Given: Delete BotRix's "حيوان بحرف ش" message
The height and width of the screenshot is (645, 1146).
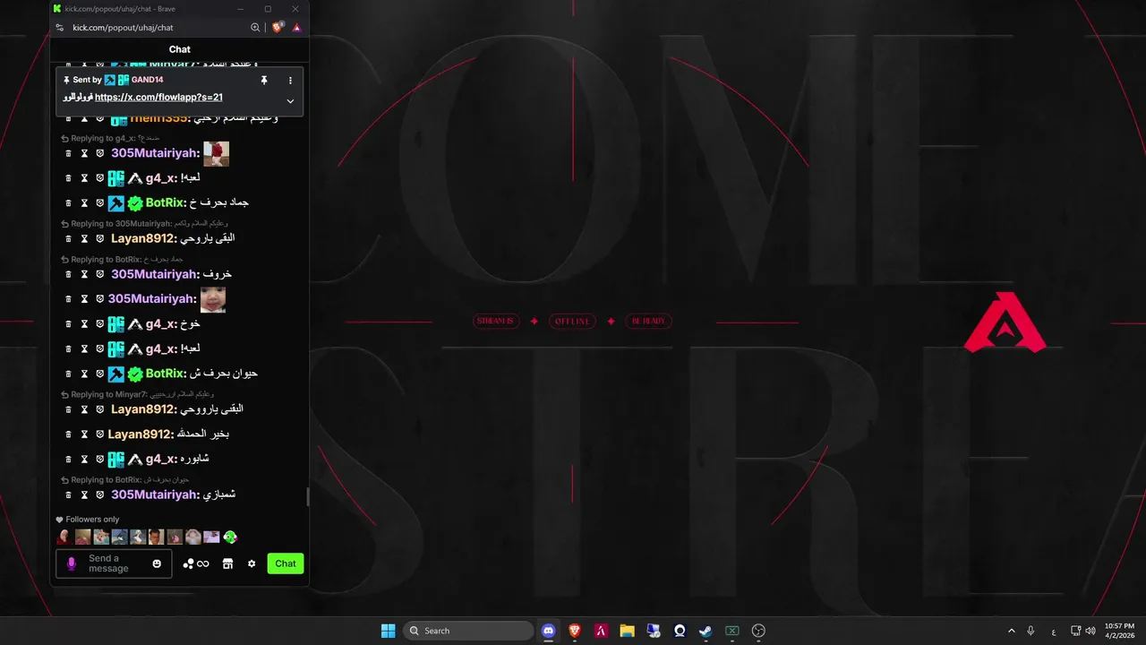Looking at the screenshot, I should [x=68, y=374].
